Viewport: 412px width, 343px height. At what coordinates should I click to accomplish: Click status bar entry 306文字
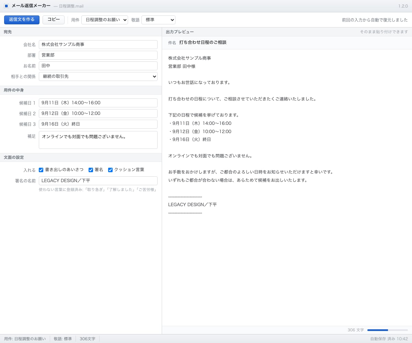pos(88,339)
